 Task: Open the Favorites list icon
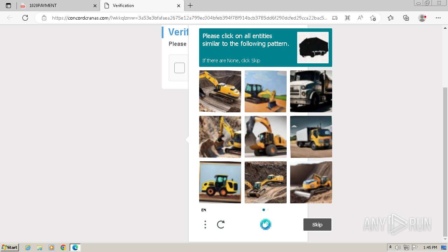click(391, 18)
